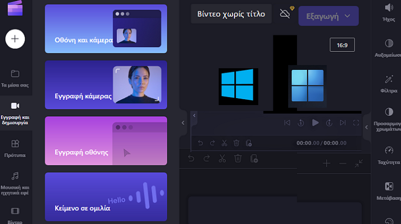401x224 pixels.
Task: Click the cloud sync off icon
Action: (285, 13)
